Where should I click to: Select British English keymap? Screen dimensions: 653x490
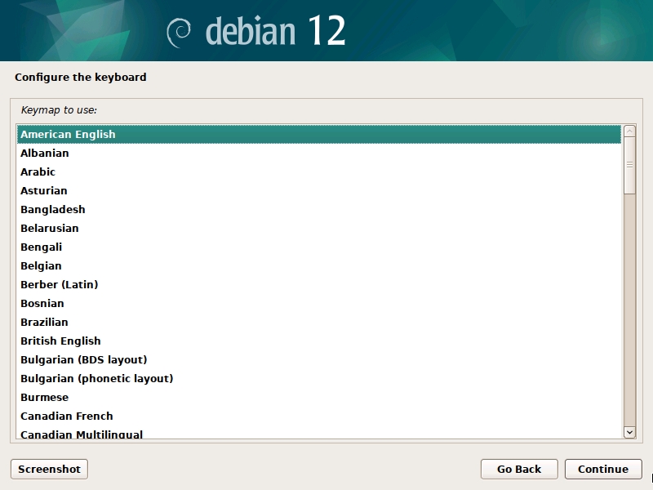60,341
